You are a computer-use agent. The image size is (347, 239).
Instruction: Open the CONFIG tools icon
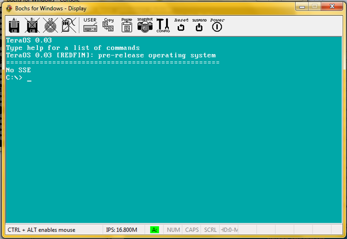pyautogui.click(x=163, y=25)
